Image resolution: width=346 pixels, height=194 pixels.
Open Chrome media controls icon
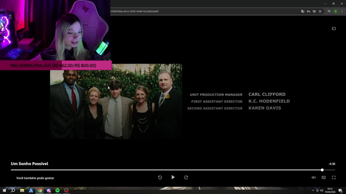[329, 11]
